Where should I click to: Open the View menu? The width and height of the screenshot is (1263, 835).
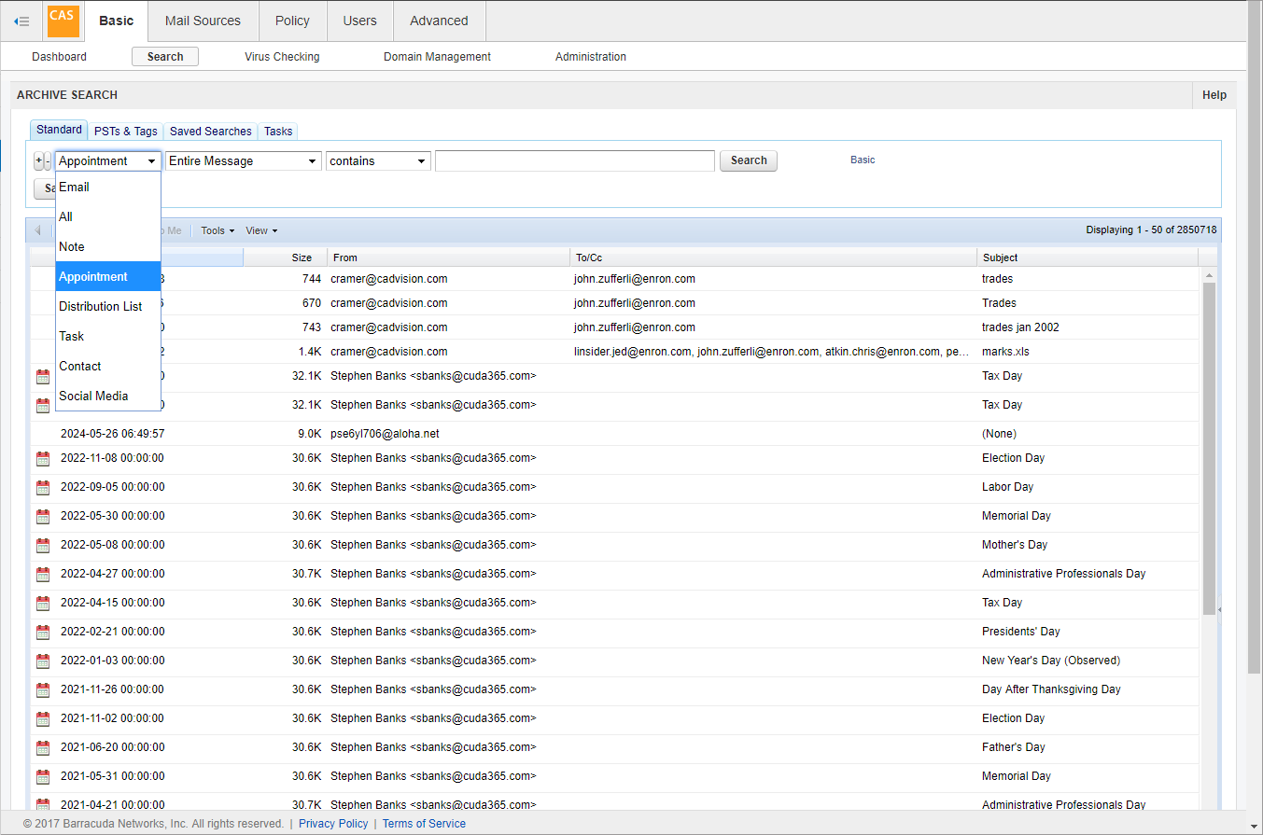click(x=261, y=230)
